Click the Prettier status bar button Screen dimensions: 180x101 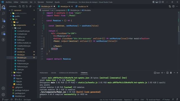[166, 100]
